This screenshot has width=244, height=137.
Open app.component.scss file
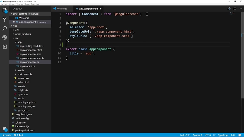[30, 54]
